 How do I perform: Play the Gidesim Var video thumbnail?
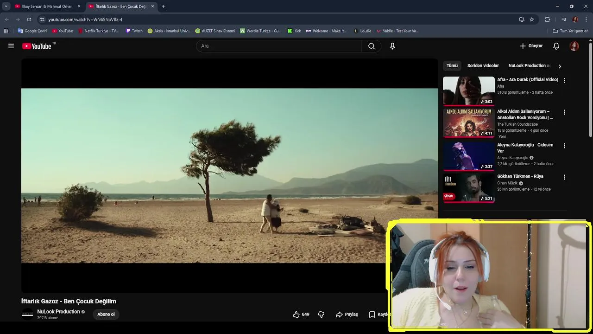click(469, 156)
